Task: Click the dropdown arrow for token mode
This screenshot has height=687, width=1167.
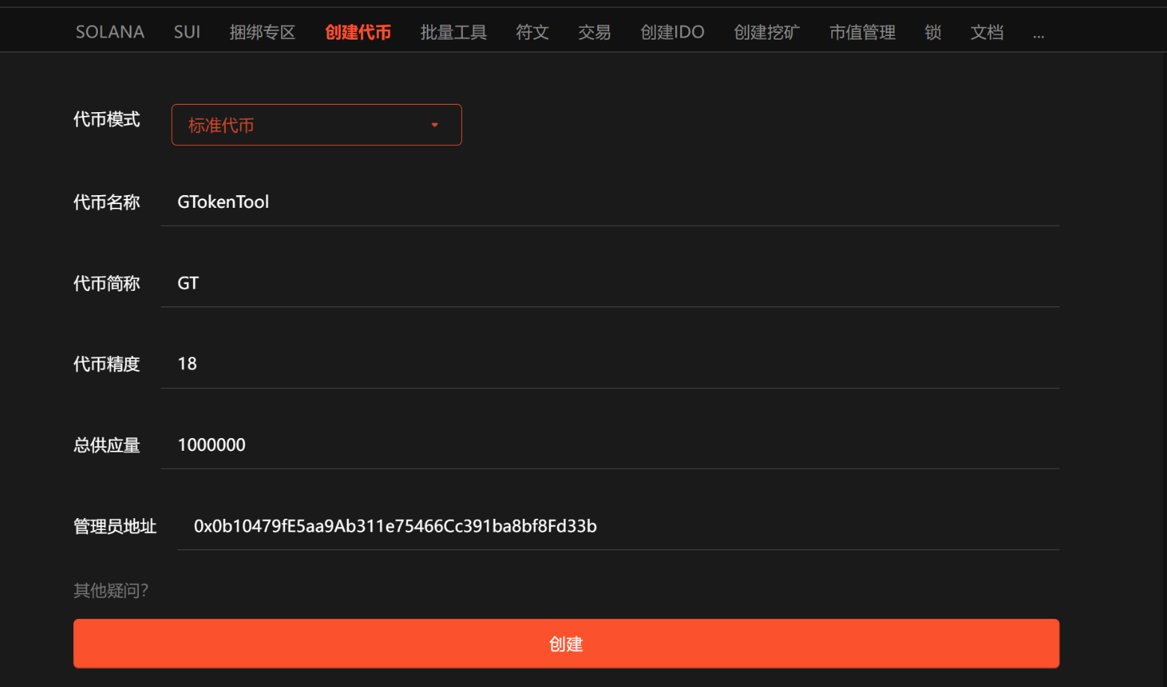Action: click(x=434, y=125)
